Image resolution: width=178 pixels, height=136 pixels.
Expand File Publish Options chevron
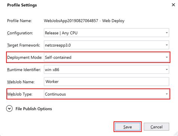tap(9, 108)
